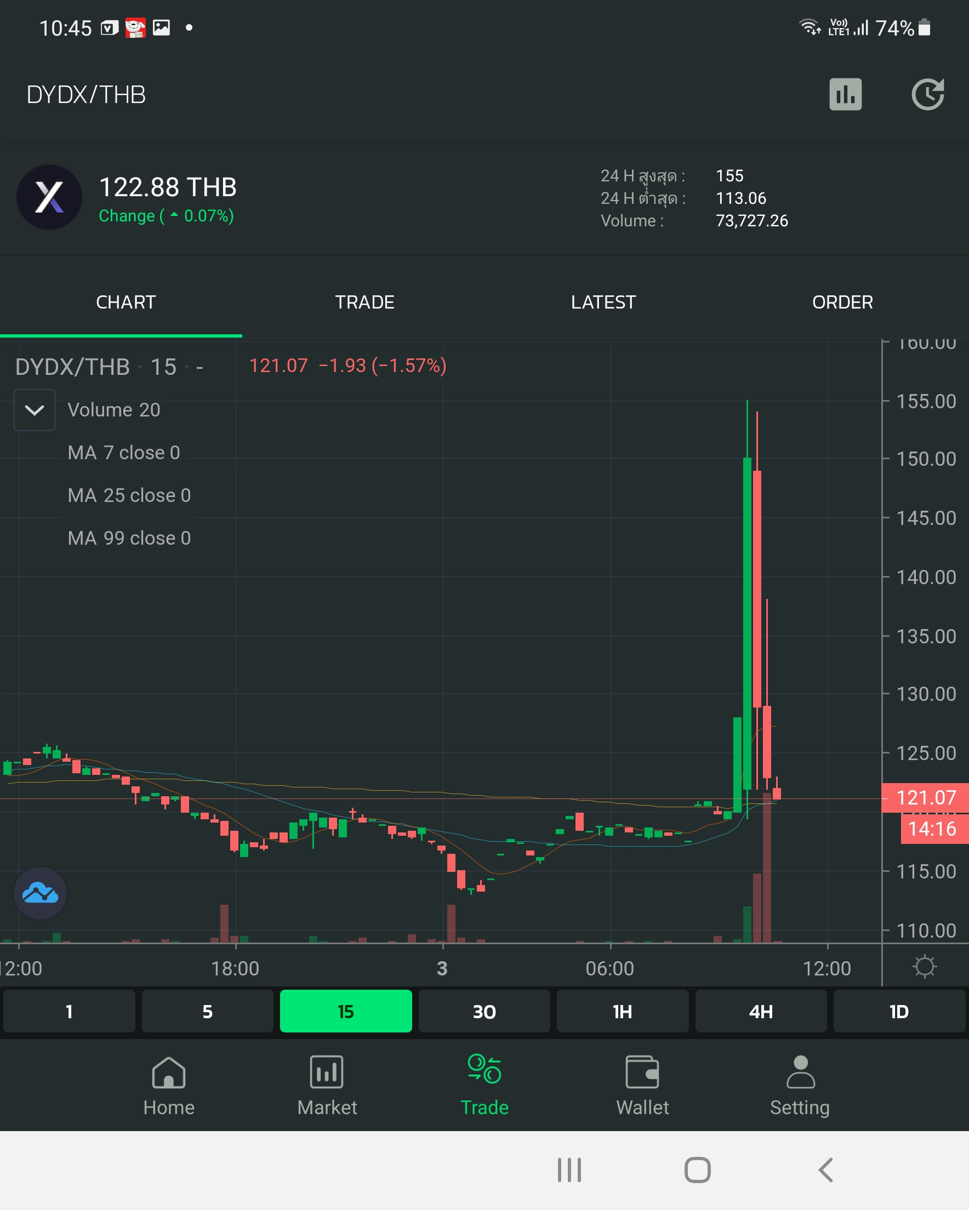
Task: Select the 15 minute interval
Action: (346, 1011)
